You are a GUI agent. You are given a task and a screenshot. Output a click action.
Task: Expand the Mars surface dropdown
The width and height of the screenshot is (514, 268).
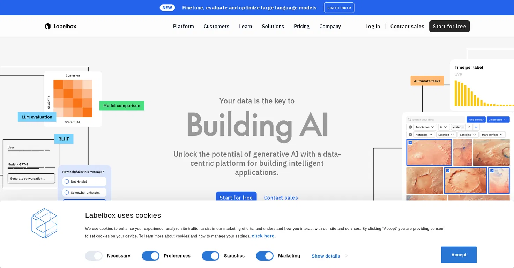click(x=492, y=135)
